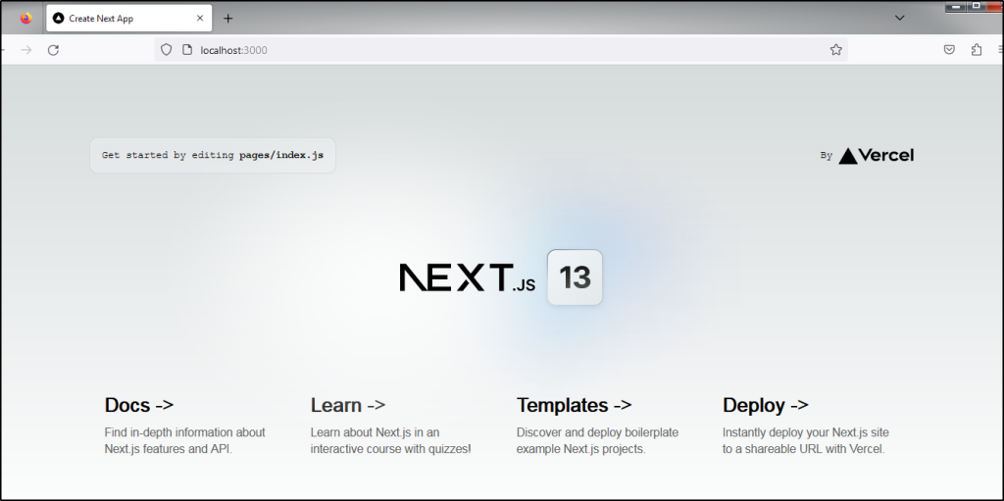Click the page info icon beside localhost
1004x501 pixels.
(186, 50)
